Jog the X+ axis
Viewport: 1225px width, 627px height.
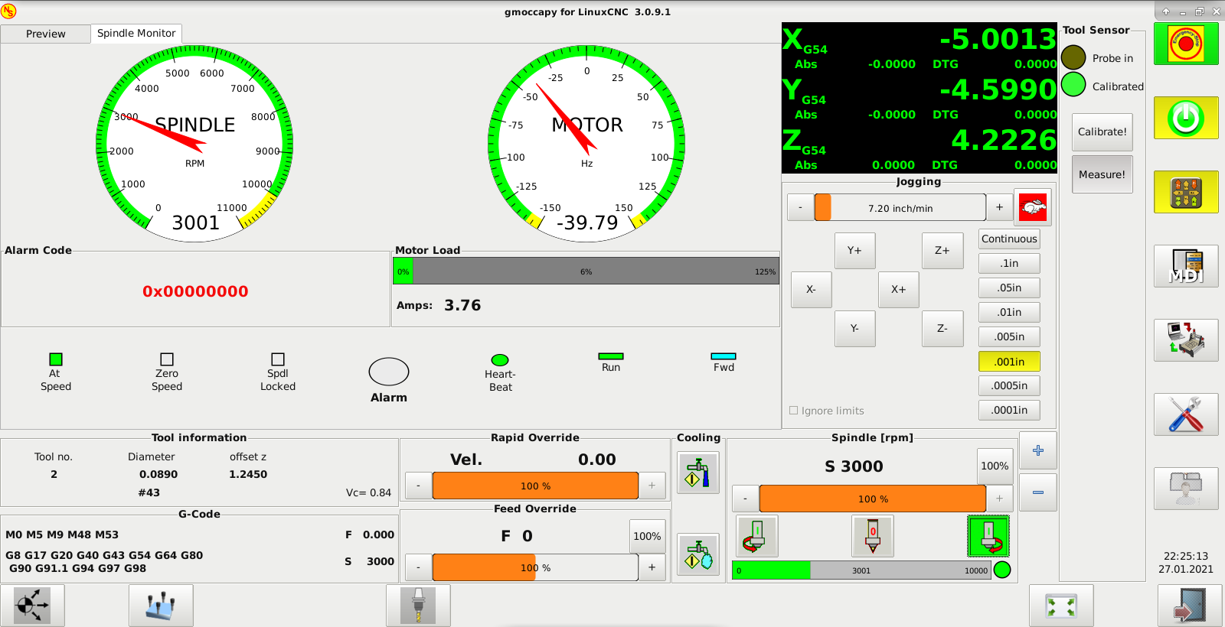(898, 289)
